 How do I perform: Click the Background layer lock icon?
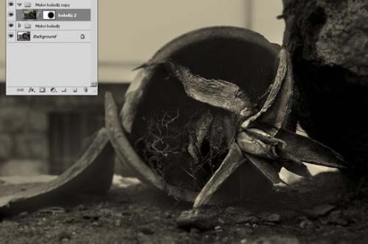pyautogui.click(x=82, y=36)
